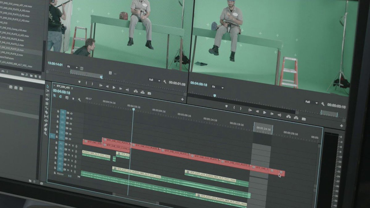The height and width of the screenshot is (208, 370).
Task: Select the Pen tool in the toolbox
Action: [46, 125]
